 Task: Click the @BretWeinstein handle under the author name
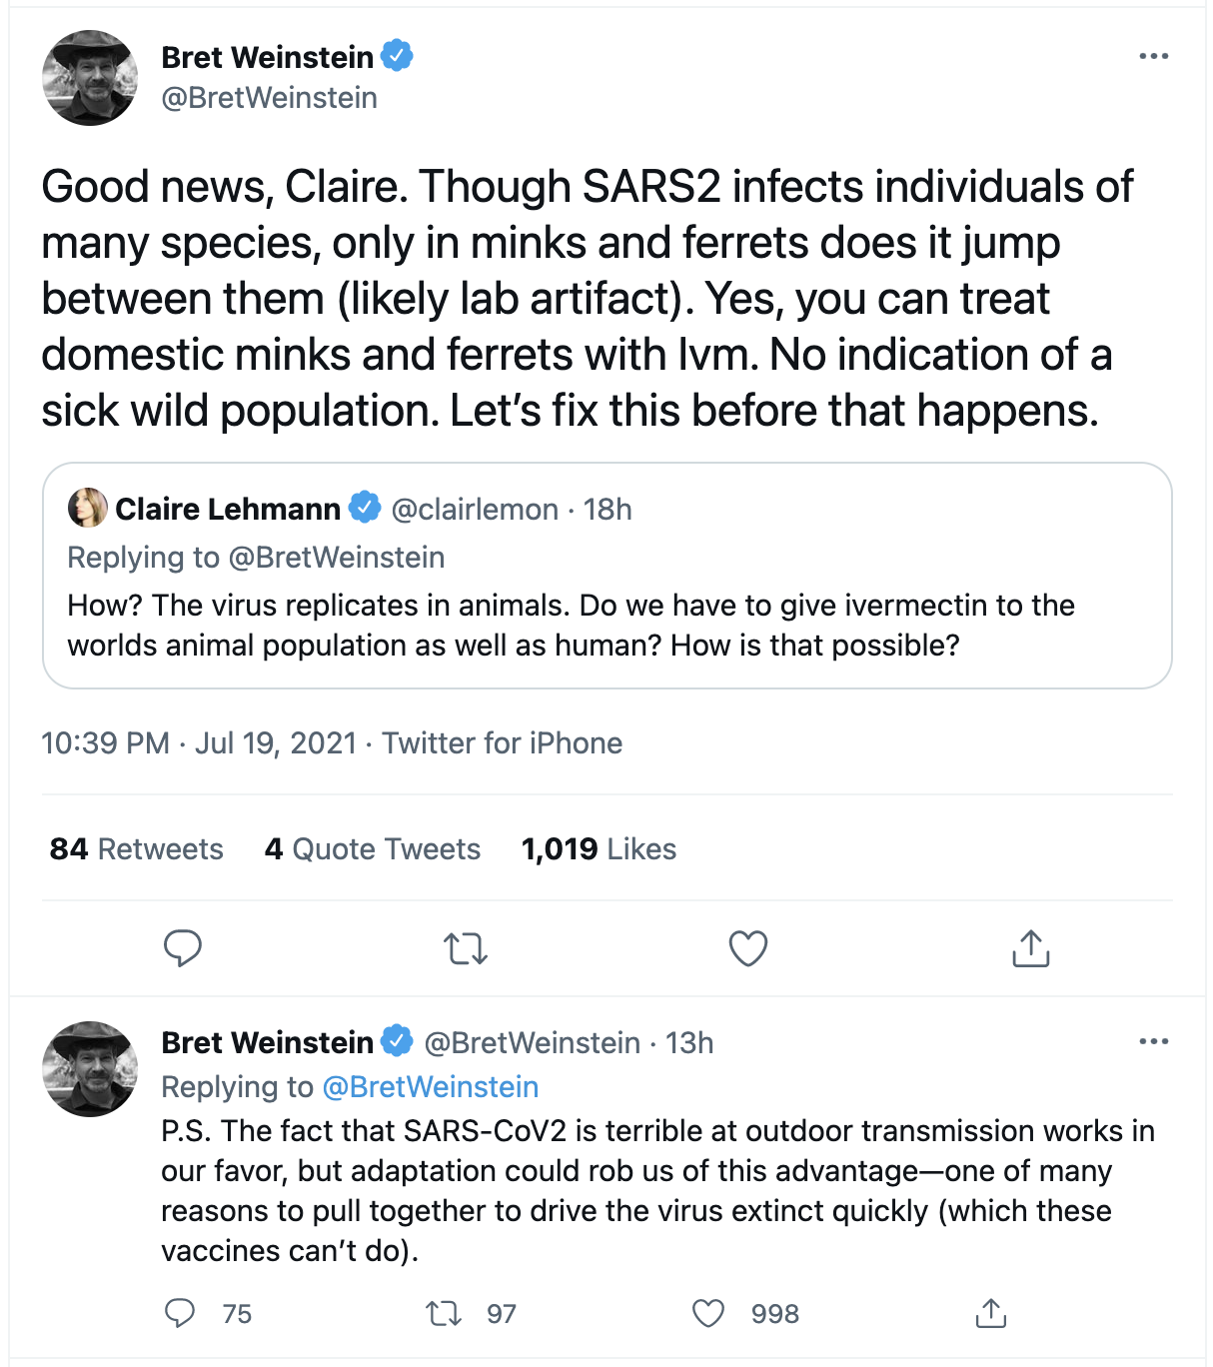(270, 98)
